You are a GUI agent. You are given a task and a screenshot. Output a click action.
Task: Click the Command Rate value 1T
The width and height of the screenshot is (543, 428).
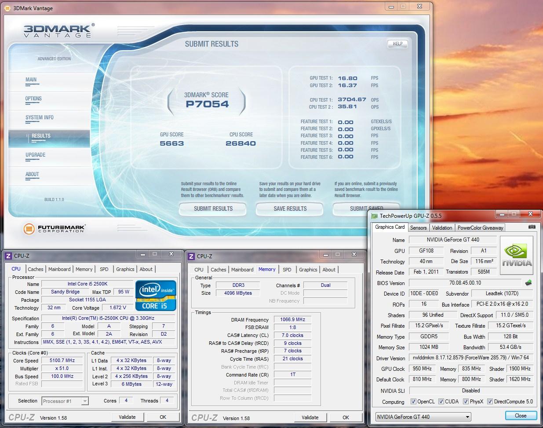pyautogui.click(x=293, y=374)
